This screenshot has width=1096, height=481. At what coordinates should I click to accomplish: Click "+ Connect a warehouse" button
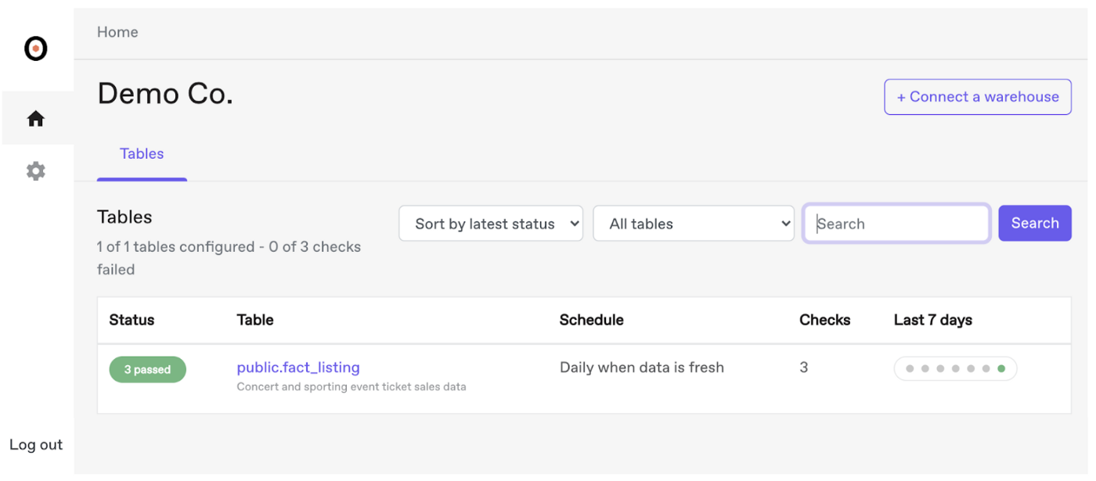tap(977, 97)
